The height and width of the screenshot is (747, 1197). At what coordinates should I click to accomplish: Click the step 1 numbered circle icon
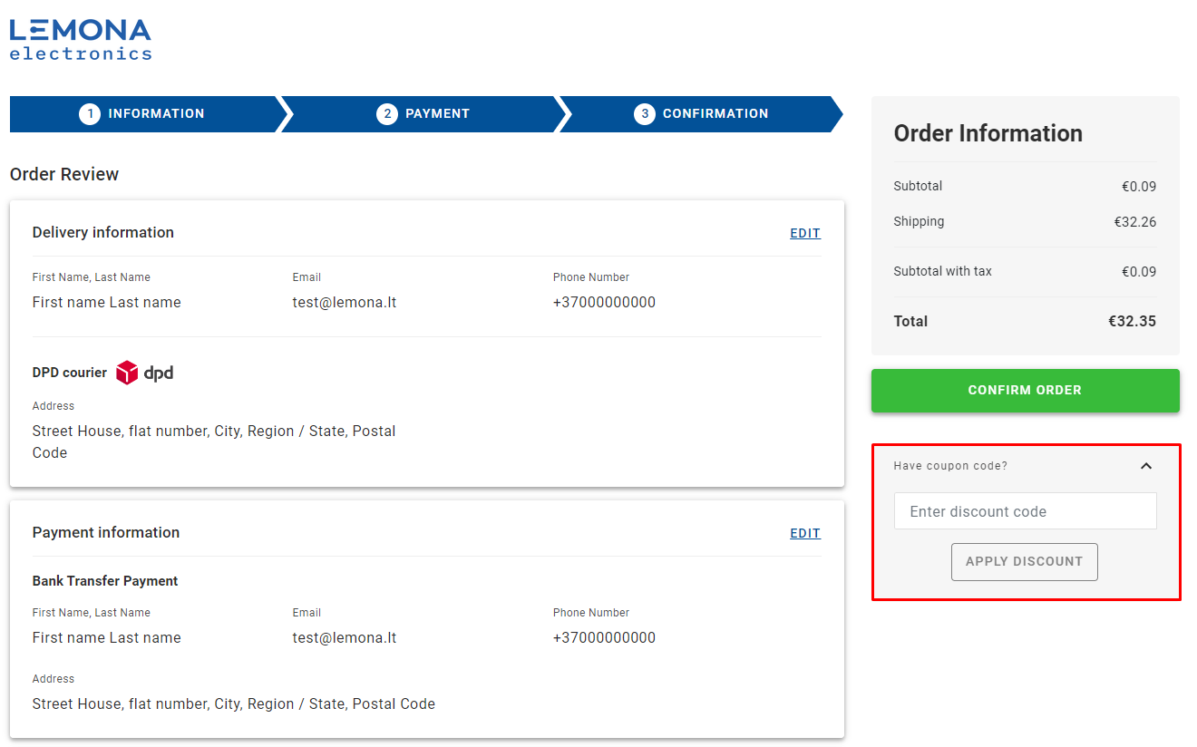[89, 113]
